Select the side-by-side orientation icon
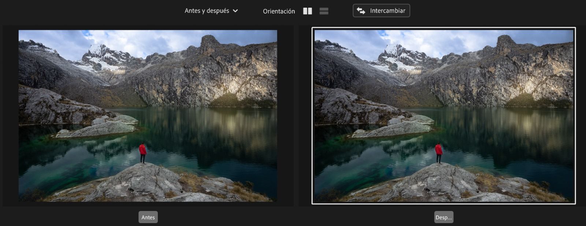 click(x=308, y=11)
